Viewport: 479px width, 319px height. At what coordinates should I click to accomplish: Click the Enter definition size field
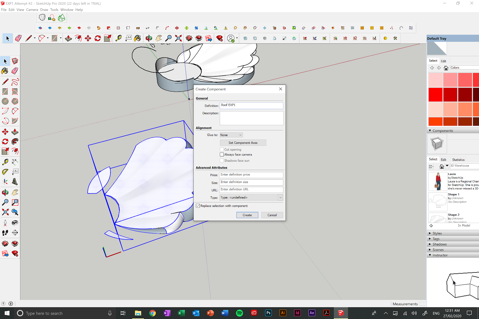251,182
